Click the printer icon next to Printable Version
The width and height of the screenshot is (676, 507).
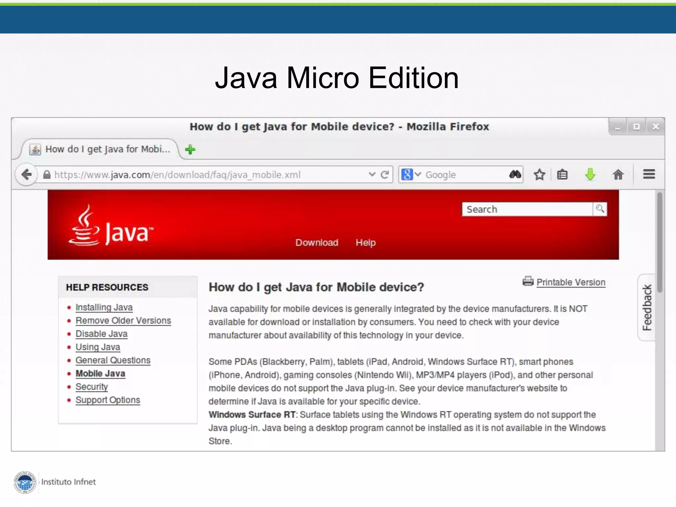pos(528,281)
